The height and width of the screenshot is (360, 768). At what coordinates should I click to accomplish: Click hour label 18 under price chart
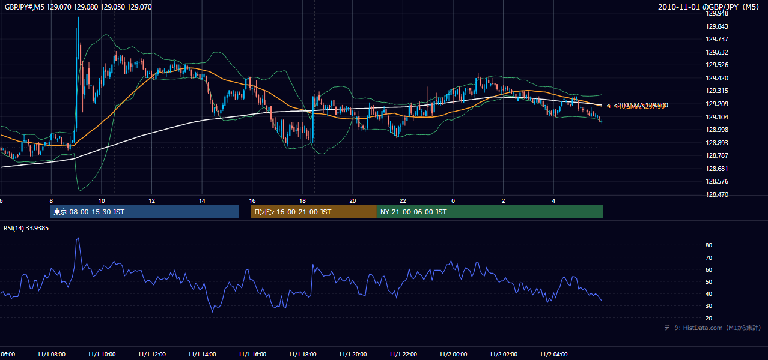coord(302,200)
